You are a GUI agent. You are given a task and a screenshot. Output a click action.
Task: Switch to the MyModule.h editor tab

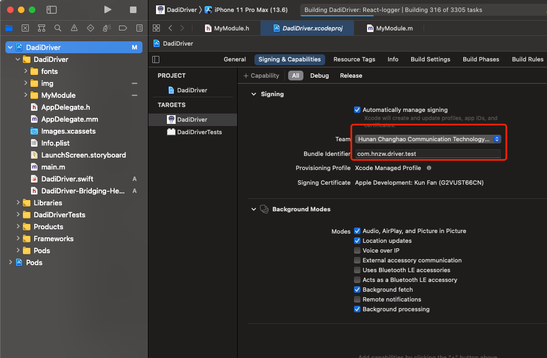pyautogui.click(x=227, y=28)
